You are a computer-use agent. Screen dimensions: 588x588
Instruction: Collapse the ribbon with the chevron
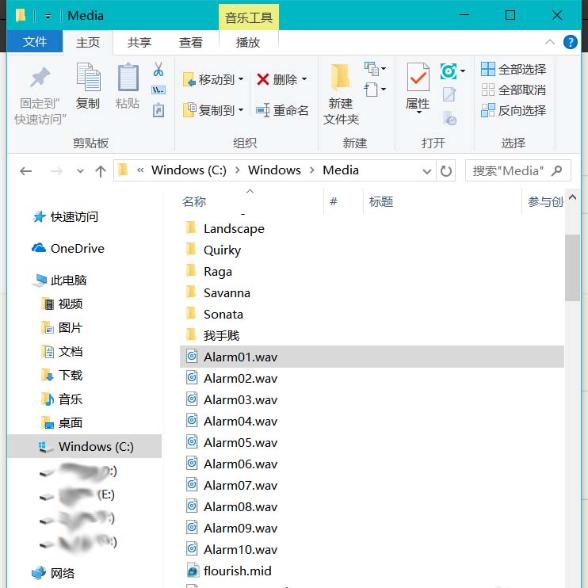pos(549,42)
